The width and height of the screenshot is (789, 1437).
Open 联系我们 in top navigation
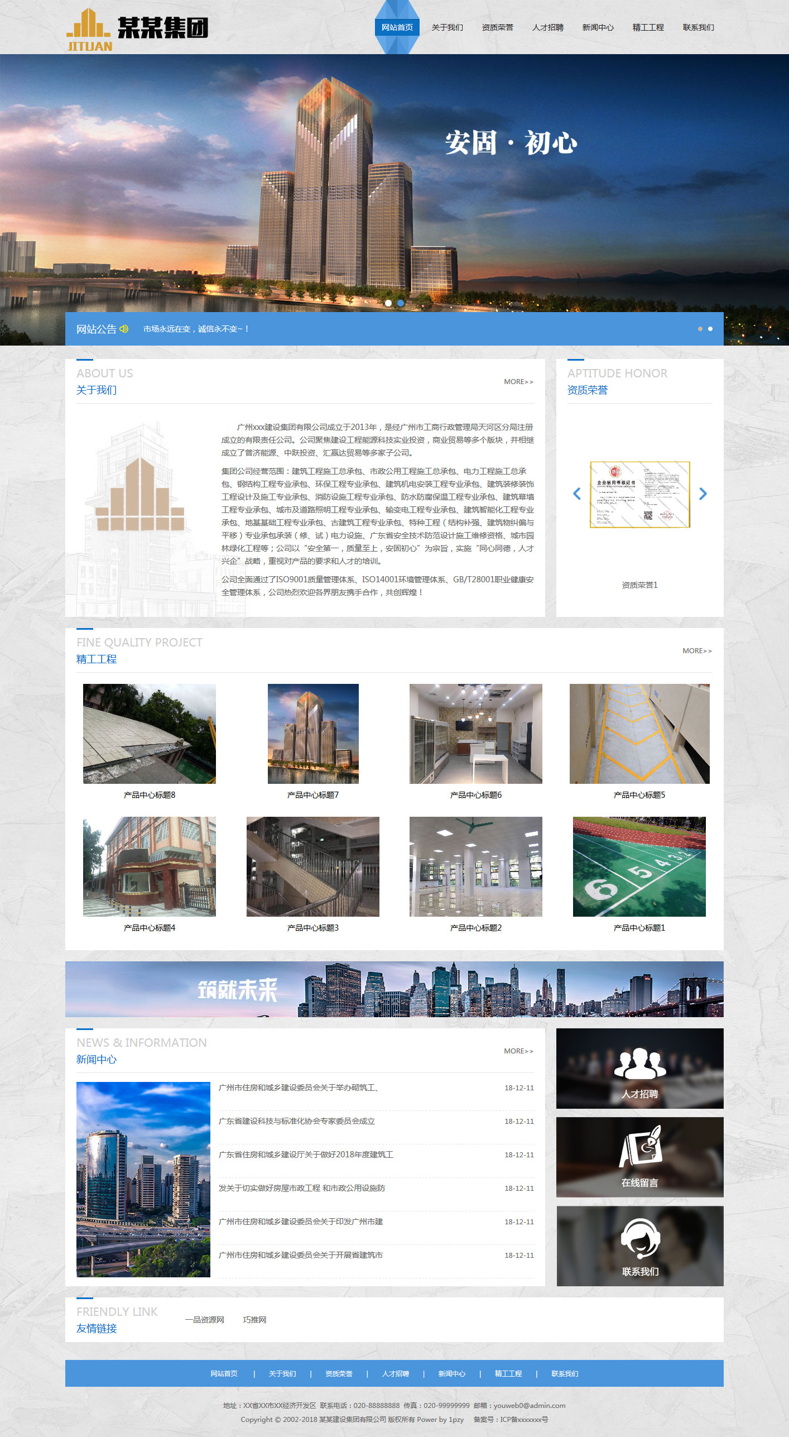(x=699, y=27)
